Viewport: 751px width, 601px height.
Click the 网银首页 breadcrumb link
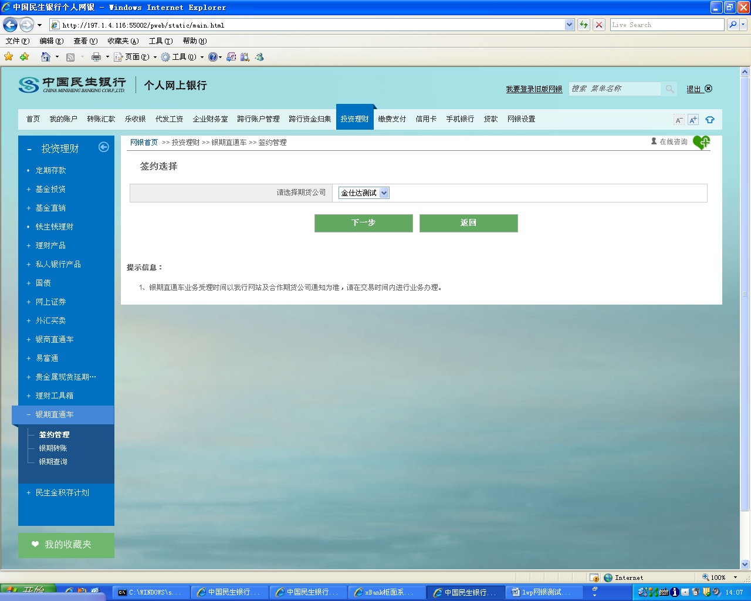pyautogui.click(x=144, y=143)
